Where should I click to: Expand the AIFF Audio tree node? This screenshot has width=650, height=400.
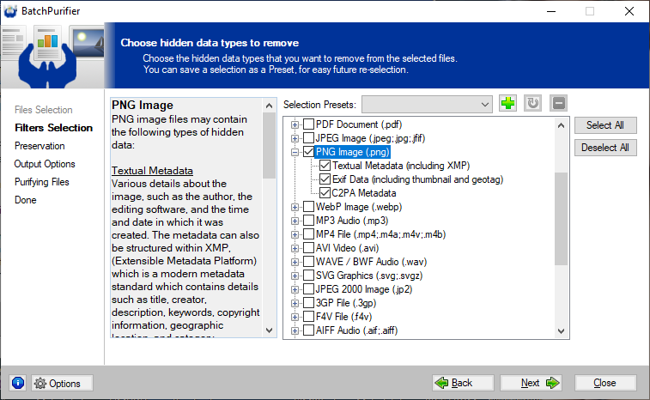click(x=295, y=330)
